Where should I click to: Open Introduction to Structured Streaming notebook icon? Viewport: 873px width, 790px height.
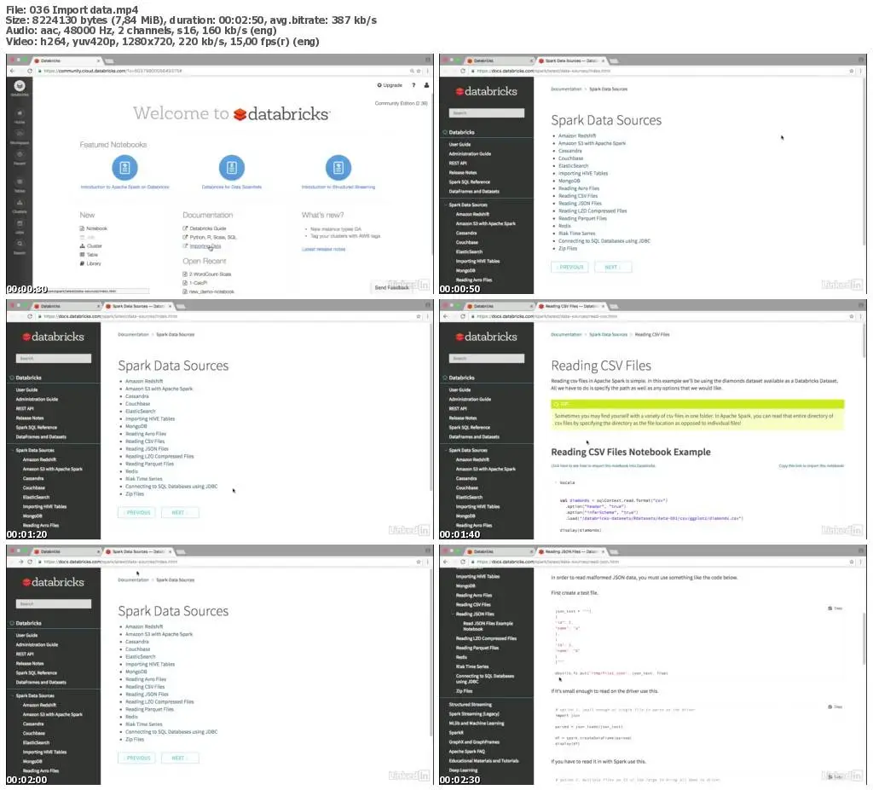pyautogui.click(x=338, y=168)
